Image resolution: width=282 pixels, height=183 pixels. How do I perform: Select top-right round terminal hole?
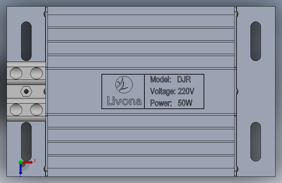[x=36, y=73]
